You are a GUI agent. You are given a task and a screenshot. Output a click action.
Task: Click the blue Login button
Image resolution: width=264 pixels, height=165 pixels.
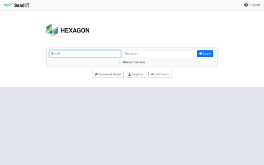point(205,54)
